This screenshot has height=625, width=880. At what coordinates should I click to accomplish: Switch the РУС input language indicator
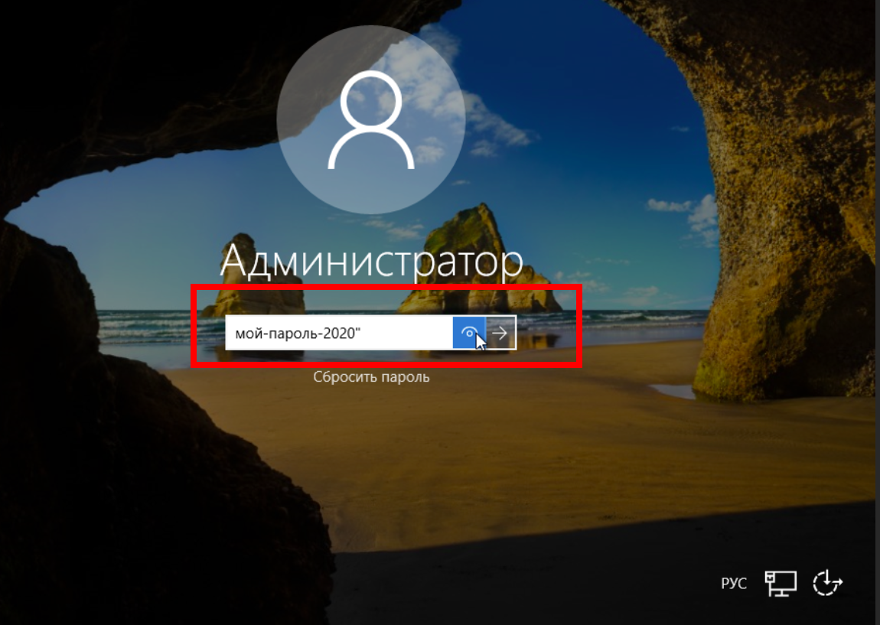734,584
